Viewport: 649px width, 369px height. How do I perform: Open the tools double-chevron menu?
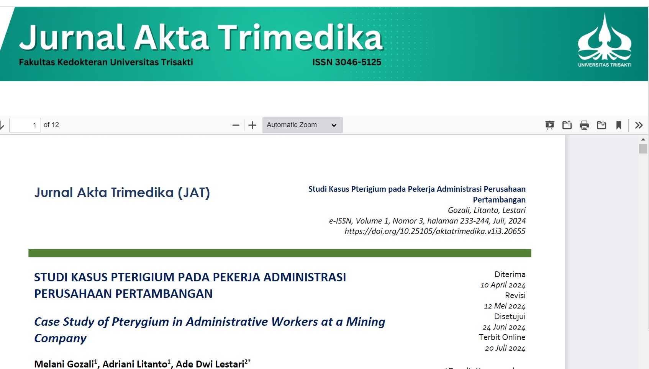click(639, 125)
